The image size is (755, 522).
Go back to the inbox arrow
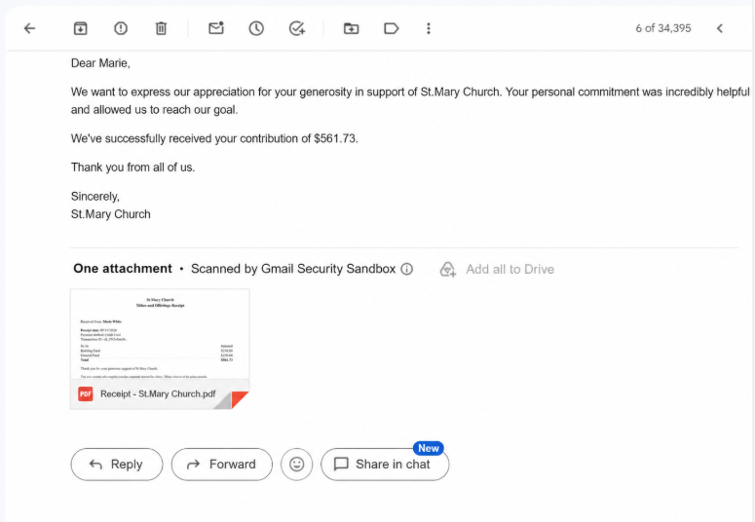click(x=30, y=28)
